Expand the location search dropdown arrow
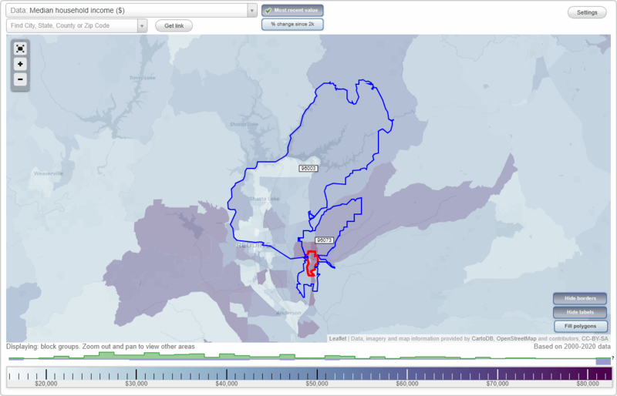Image resolution: width=617 pixels, height=396 pixels. tap(142, 26)
